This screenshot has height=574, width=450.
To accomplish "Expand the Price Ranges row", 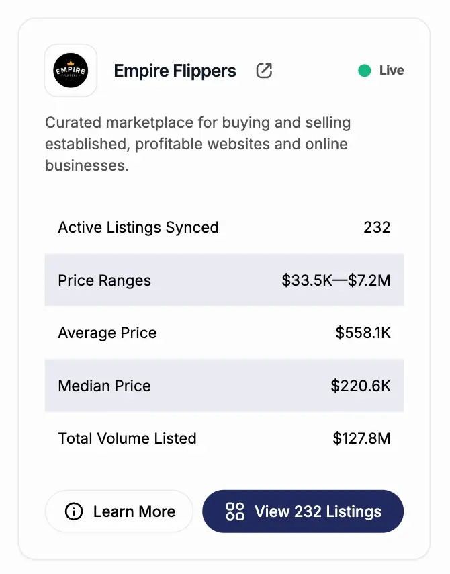I will pos(224,280).
